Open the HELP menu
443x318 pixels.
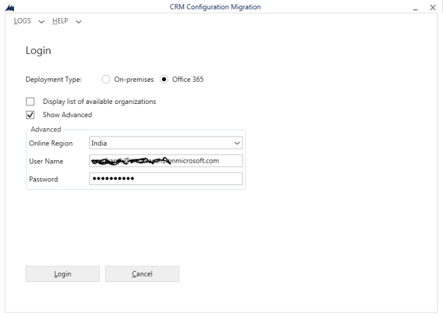[x=60, y=21]
